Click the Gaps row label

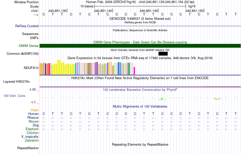click(x=35, y=110)
